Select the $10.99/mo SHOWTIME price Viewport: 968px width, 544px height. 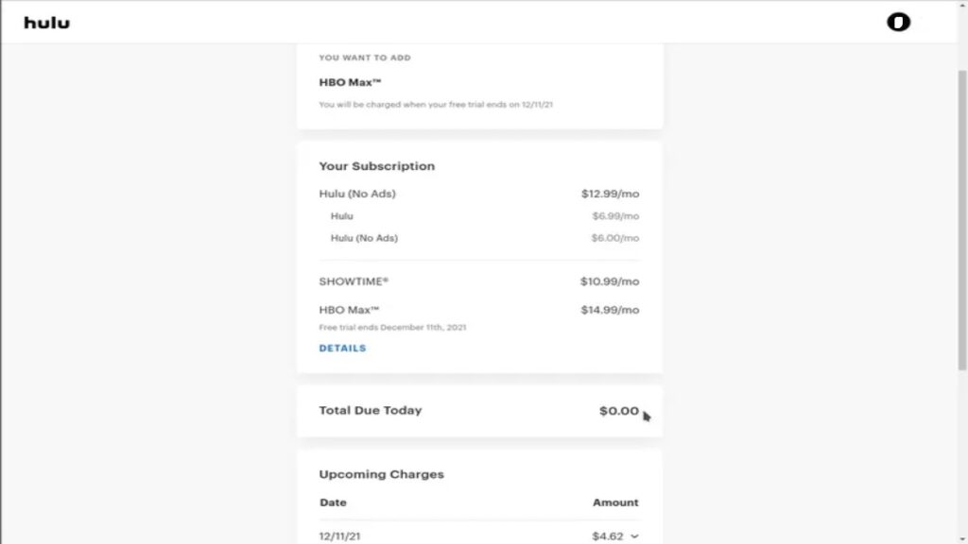(609, 281)
